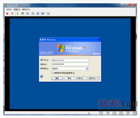
Task: Click the 确定 button to log in
Action: (x=57, y=78)
